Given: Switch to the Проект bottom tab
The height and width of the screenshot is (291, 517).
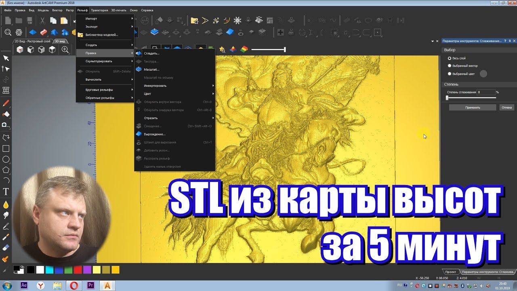Looking at the screenshot, I should [x=451, y=272].
